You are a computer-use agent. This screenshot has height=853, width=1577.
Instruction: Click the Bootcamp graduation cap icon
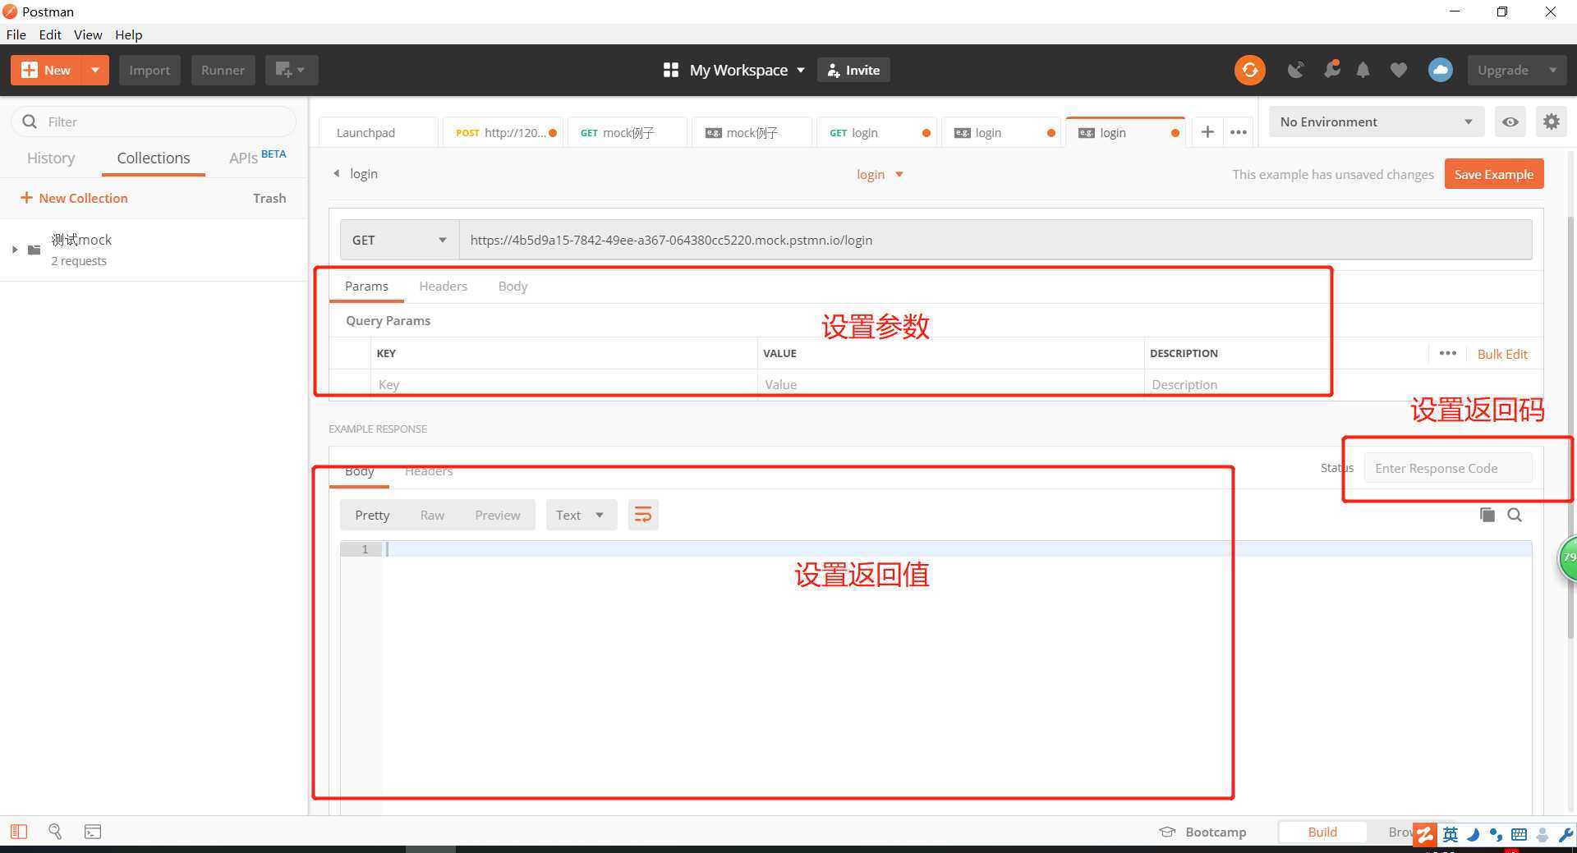pyautogui.click(x=1166, y=832)
